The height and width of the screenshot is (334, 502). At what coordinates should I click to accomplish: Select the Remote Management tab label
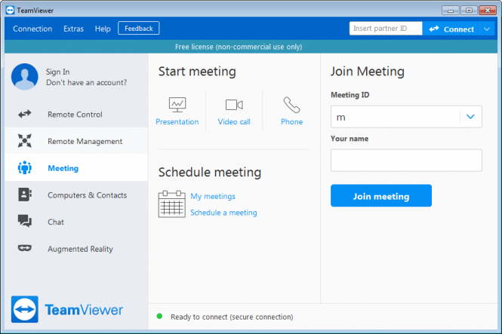click(x=85, y=141)
